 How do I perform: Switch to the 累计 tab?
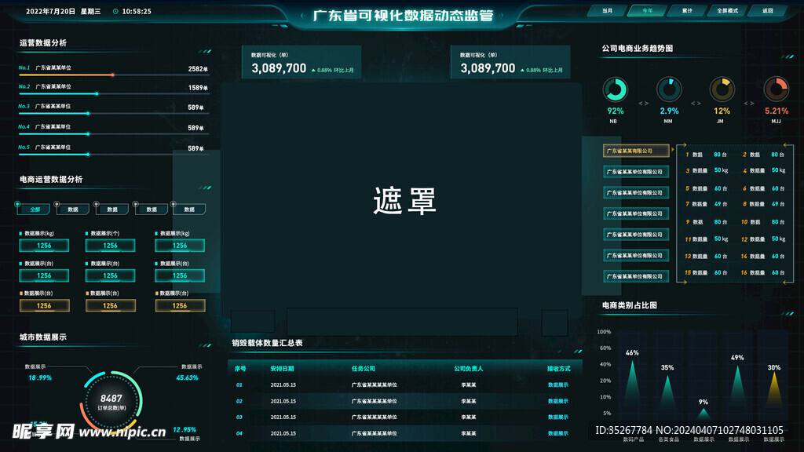click(x=687, y=11)
